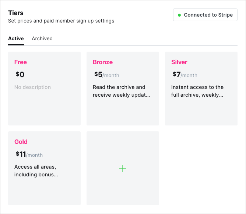
Task: Click Bronze description 'Read the archive' text
Action: click(x=119, y=91)
